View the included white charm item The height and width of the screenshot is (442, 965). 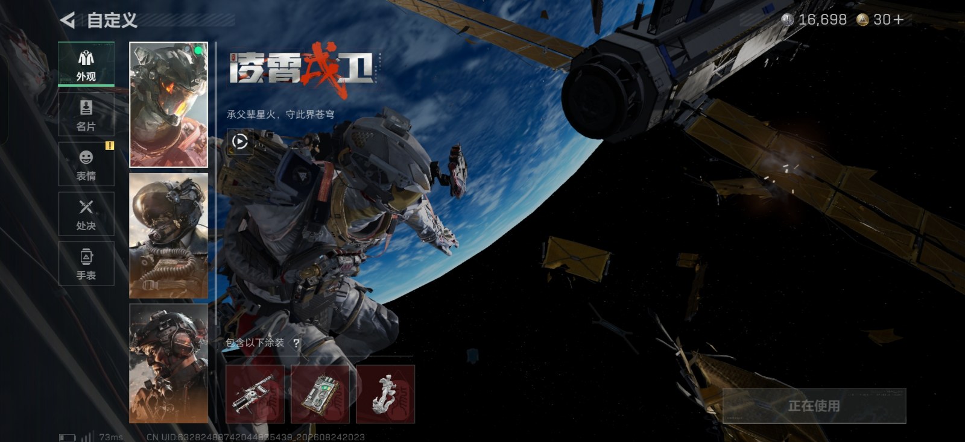click(385, 394)
